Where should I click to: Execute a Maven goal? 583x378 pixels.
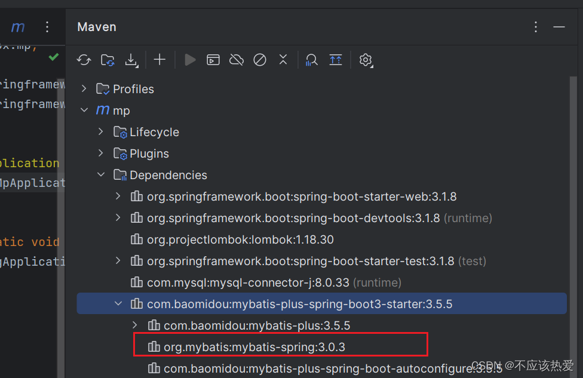pyautogui.click(x=213, y=60)
